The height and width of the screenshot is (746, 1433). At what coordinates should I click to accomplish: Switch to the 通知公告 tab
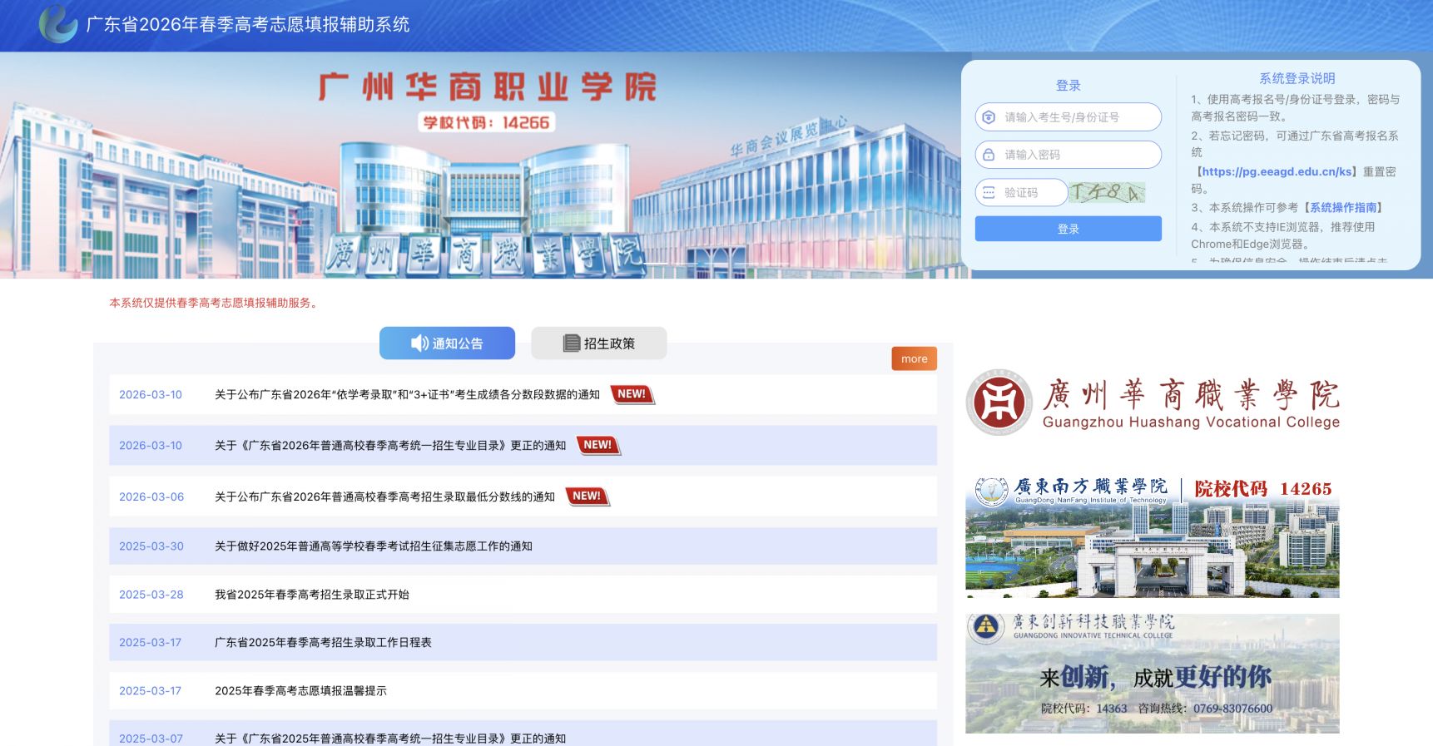[x=447, y=343]
